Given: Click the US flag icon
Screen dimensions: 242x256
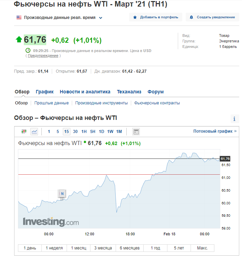Looking at the screenshot, I should pyautogui.click(x=19, y=17).
